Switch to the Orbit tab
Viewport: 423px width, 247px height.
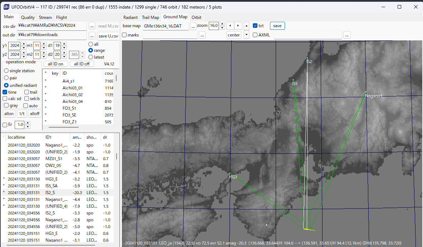(196, 17)
